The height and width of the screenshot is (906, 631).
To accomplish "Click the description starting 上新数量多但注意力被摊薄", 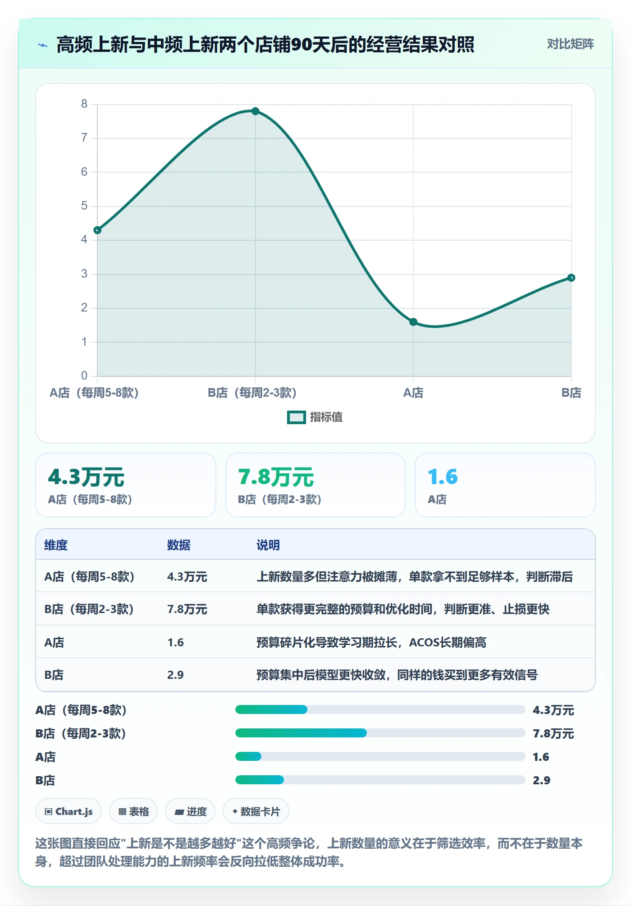I will tap(415, 577).
